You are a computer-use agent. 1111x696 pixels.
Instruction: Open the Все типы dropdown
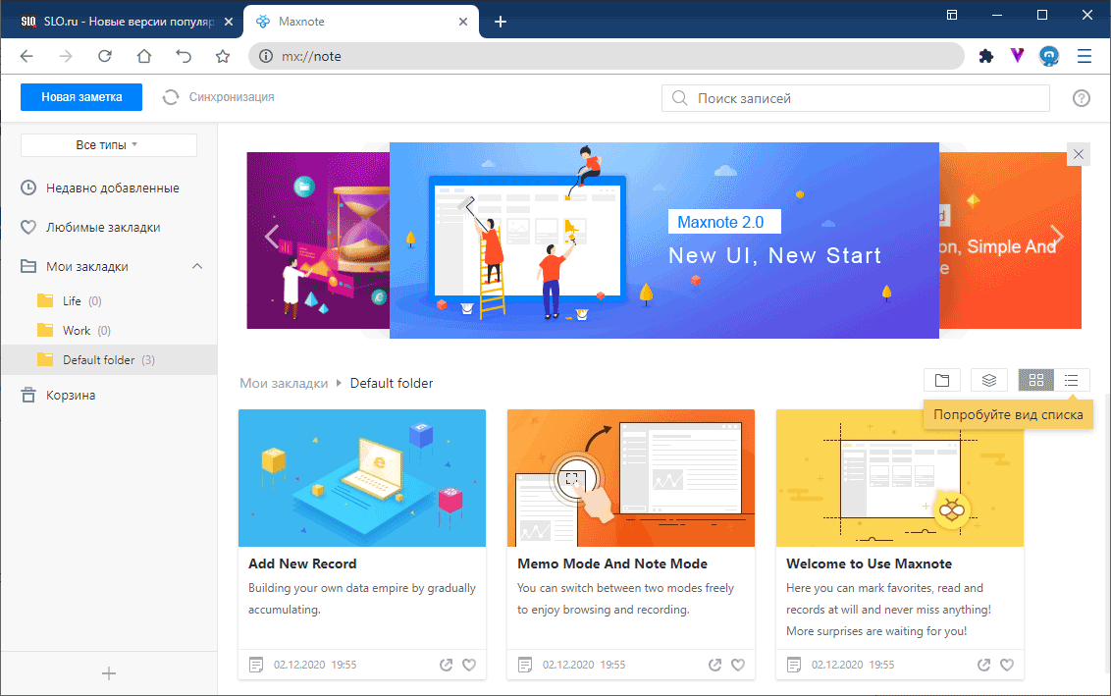108,144
